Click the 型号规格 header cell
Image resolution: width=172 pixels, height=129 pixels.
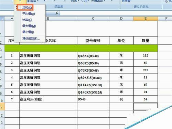(x=93, y=41)
